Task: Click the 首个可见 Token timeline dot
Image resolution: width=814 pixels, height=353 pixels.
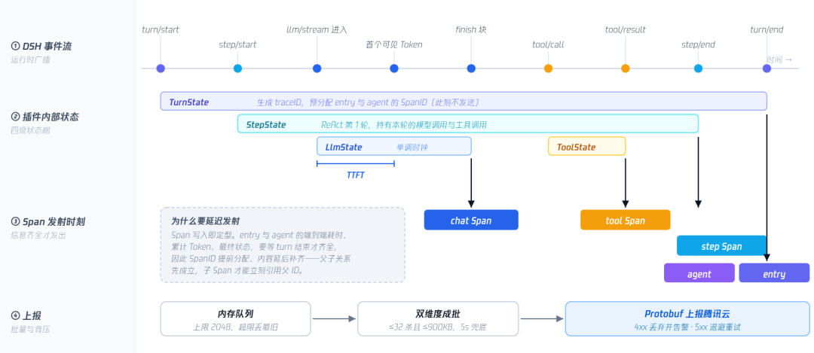Action: pos(394,68)
